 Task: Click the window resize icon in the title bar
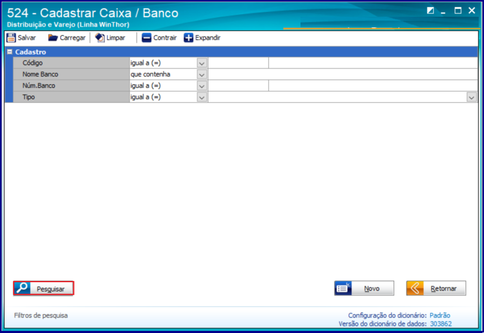pyautogui.click(x=431, y=11)
